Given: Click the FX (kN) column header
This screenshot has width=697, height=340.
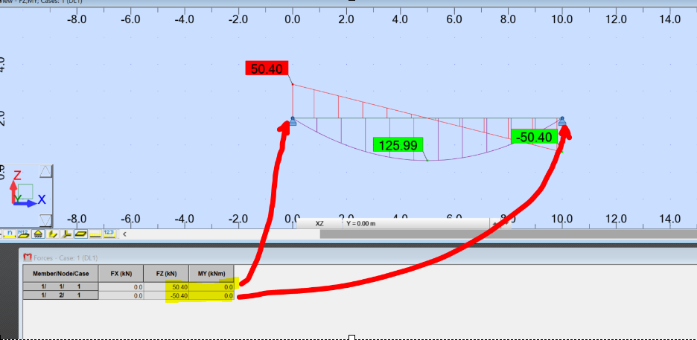Looking at the screenshot, I should tap(121, 274).
